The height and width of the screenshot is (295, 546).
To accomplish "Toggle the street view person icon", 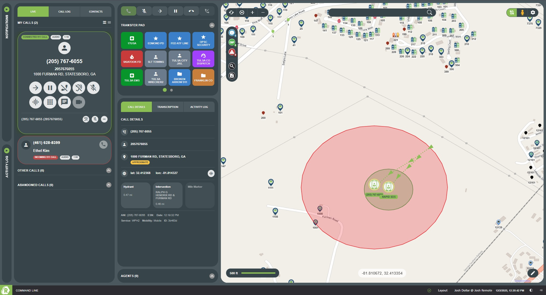I will (x=522, y=12).
